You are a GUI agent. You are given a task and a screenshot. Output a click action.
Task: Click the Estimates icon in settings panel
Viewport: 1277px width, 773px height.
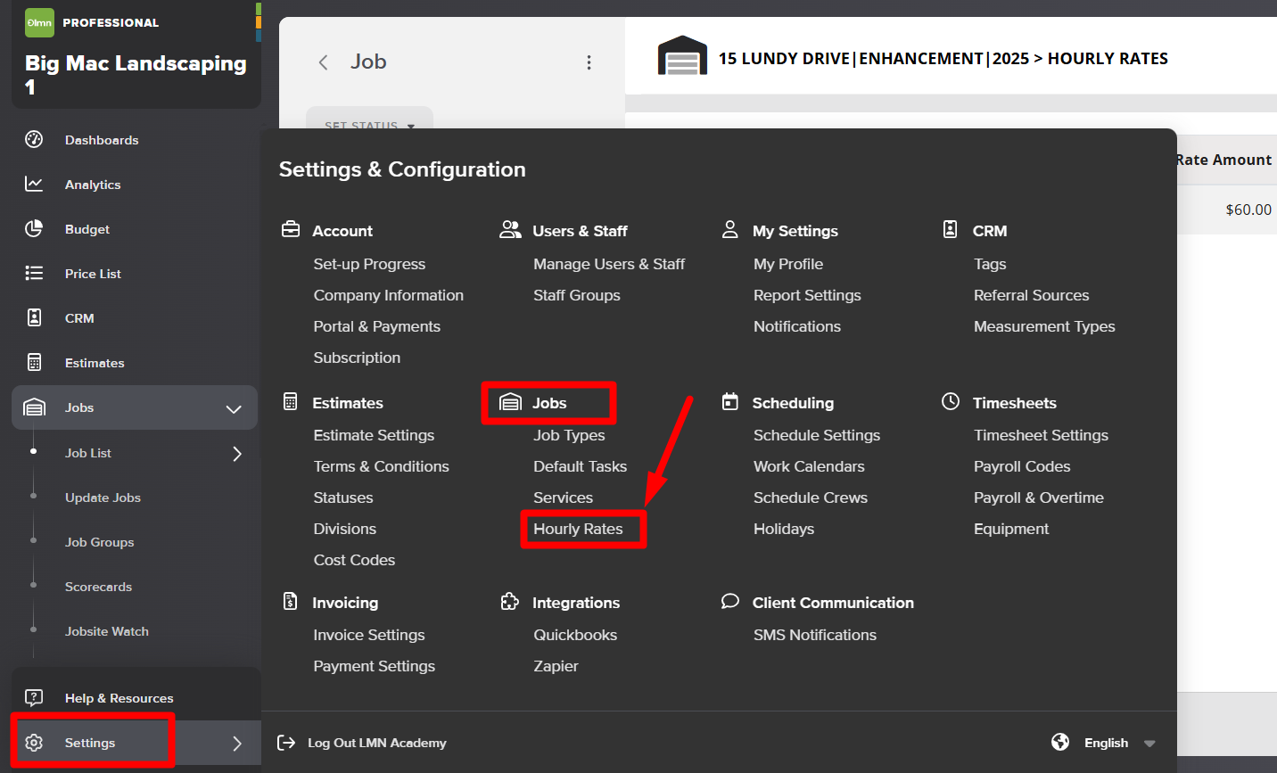pyautogui.click(x=290, y=401)
